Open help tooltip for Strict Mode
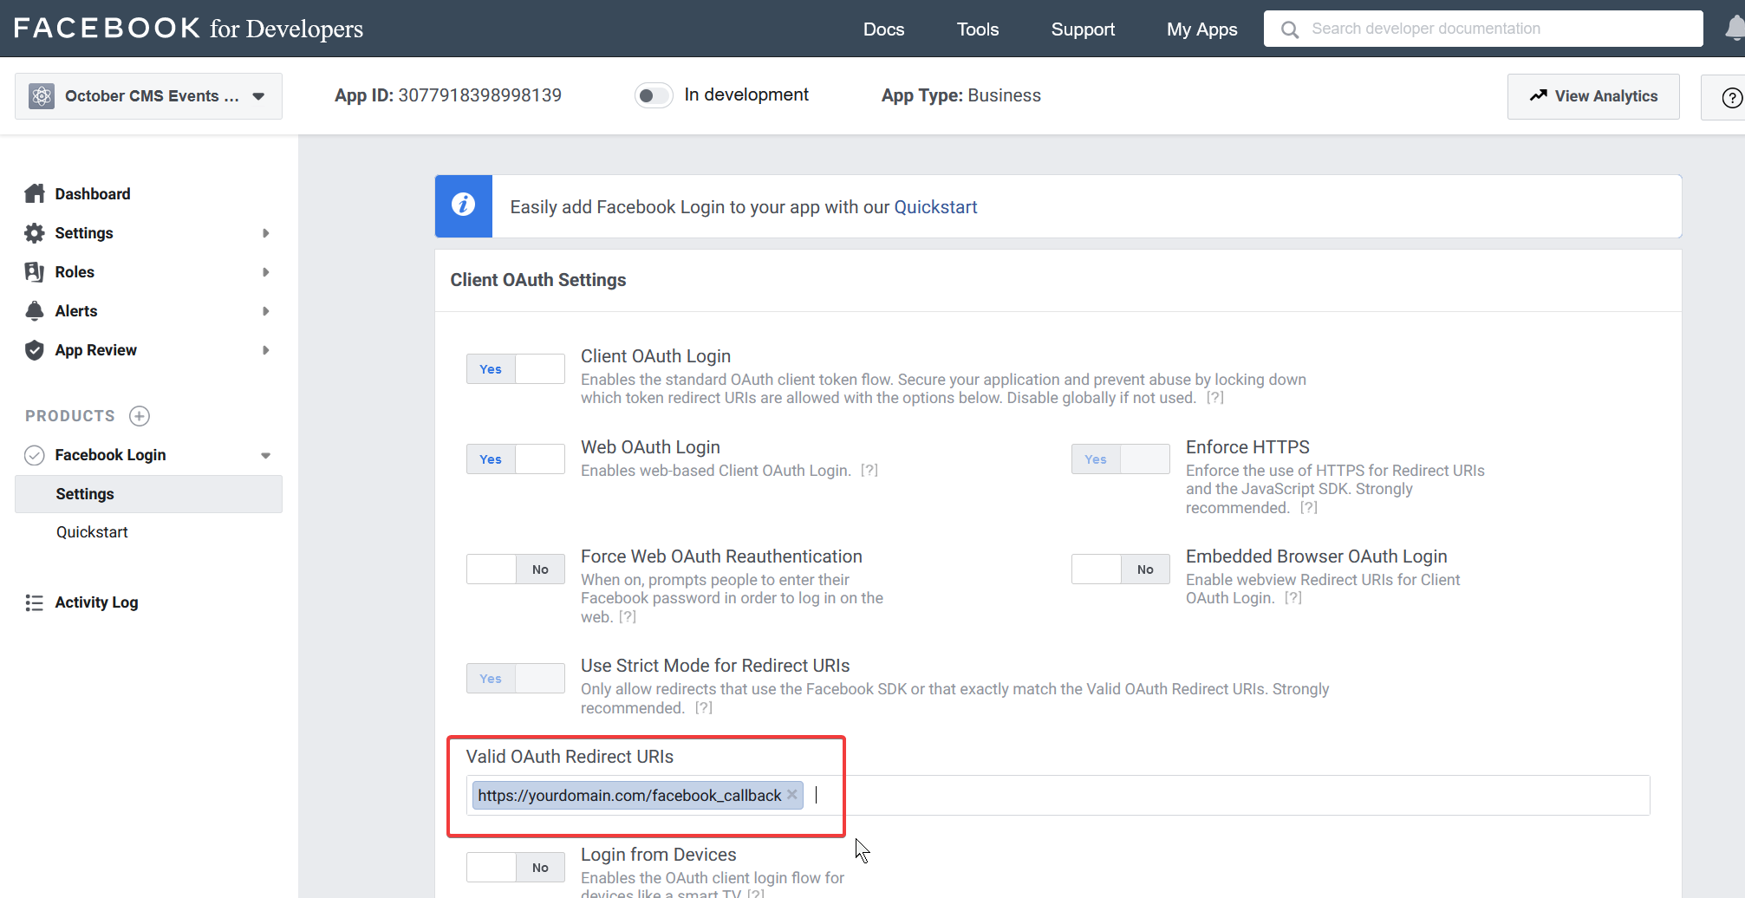 coord(704,708)
